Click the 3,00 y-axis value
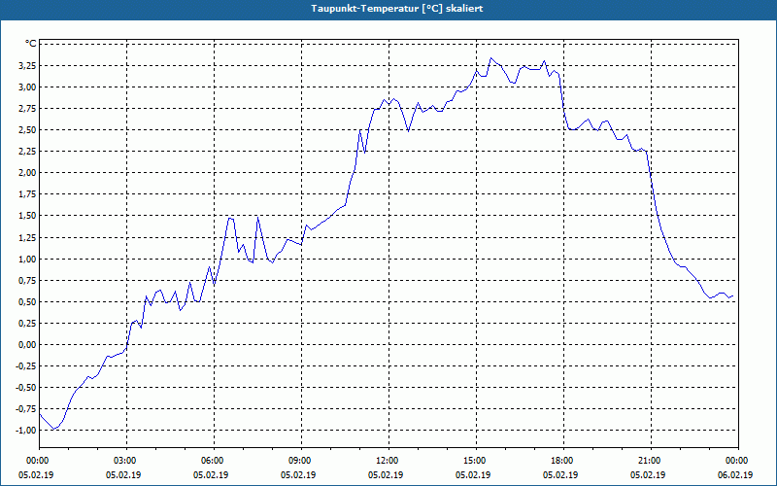 28,87
